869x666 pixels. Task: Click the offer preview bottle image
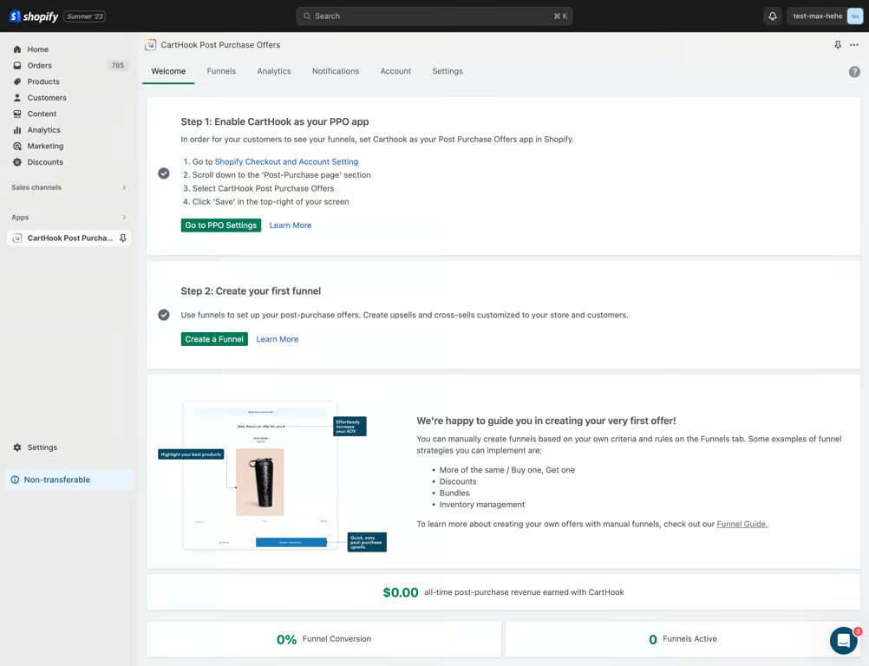click(x=260, y=482)
